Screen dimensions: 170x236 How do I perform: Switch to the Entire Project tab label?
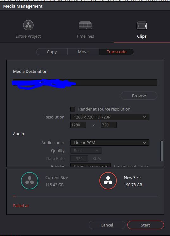click(x=28, y=36)
